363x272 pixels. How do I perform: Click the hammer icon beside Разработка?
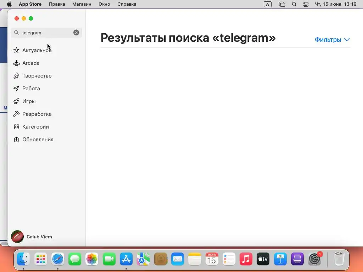16,114
